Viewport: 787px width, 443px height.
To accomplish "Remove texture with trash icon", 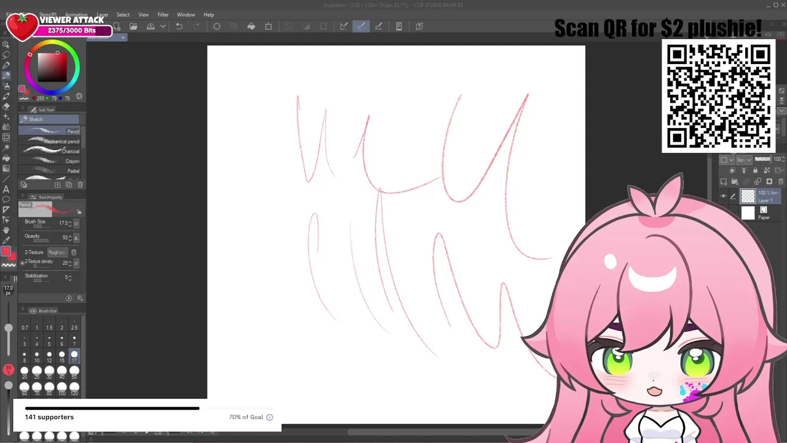I will pos(74,252).
